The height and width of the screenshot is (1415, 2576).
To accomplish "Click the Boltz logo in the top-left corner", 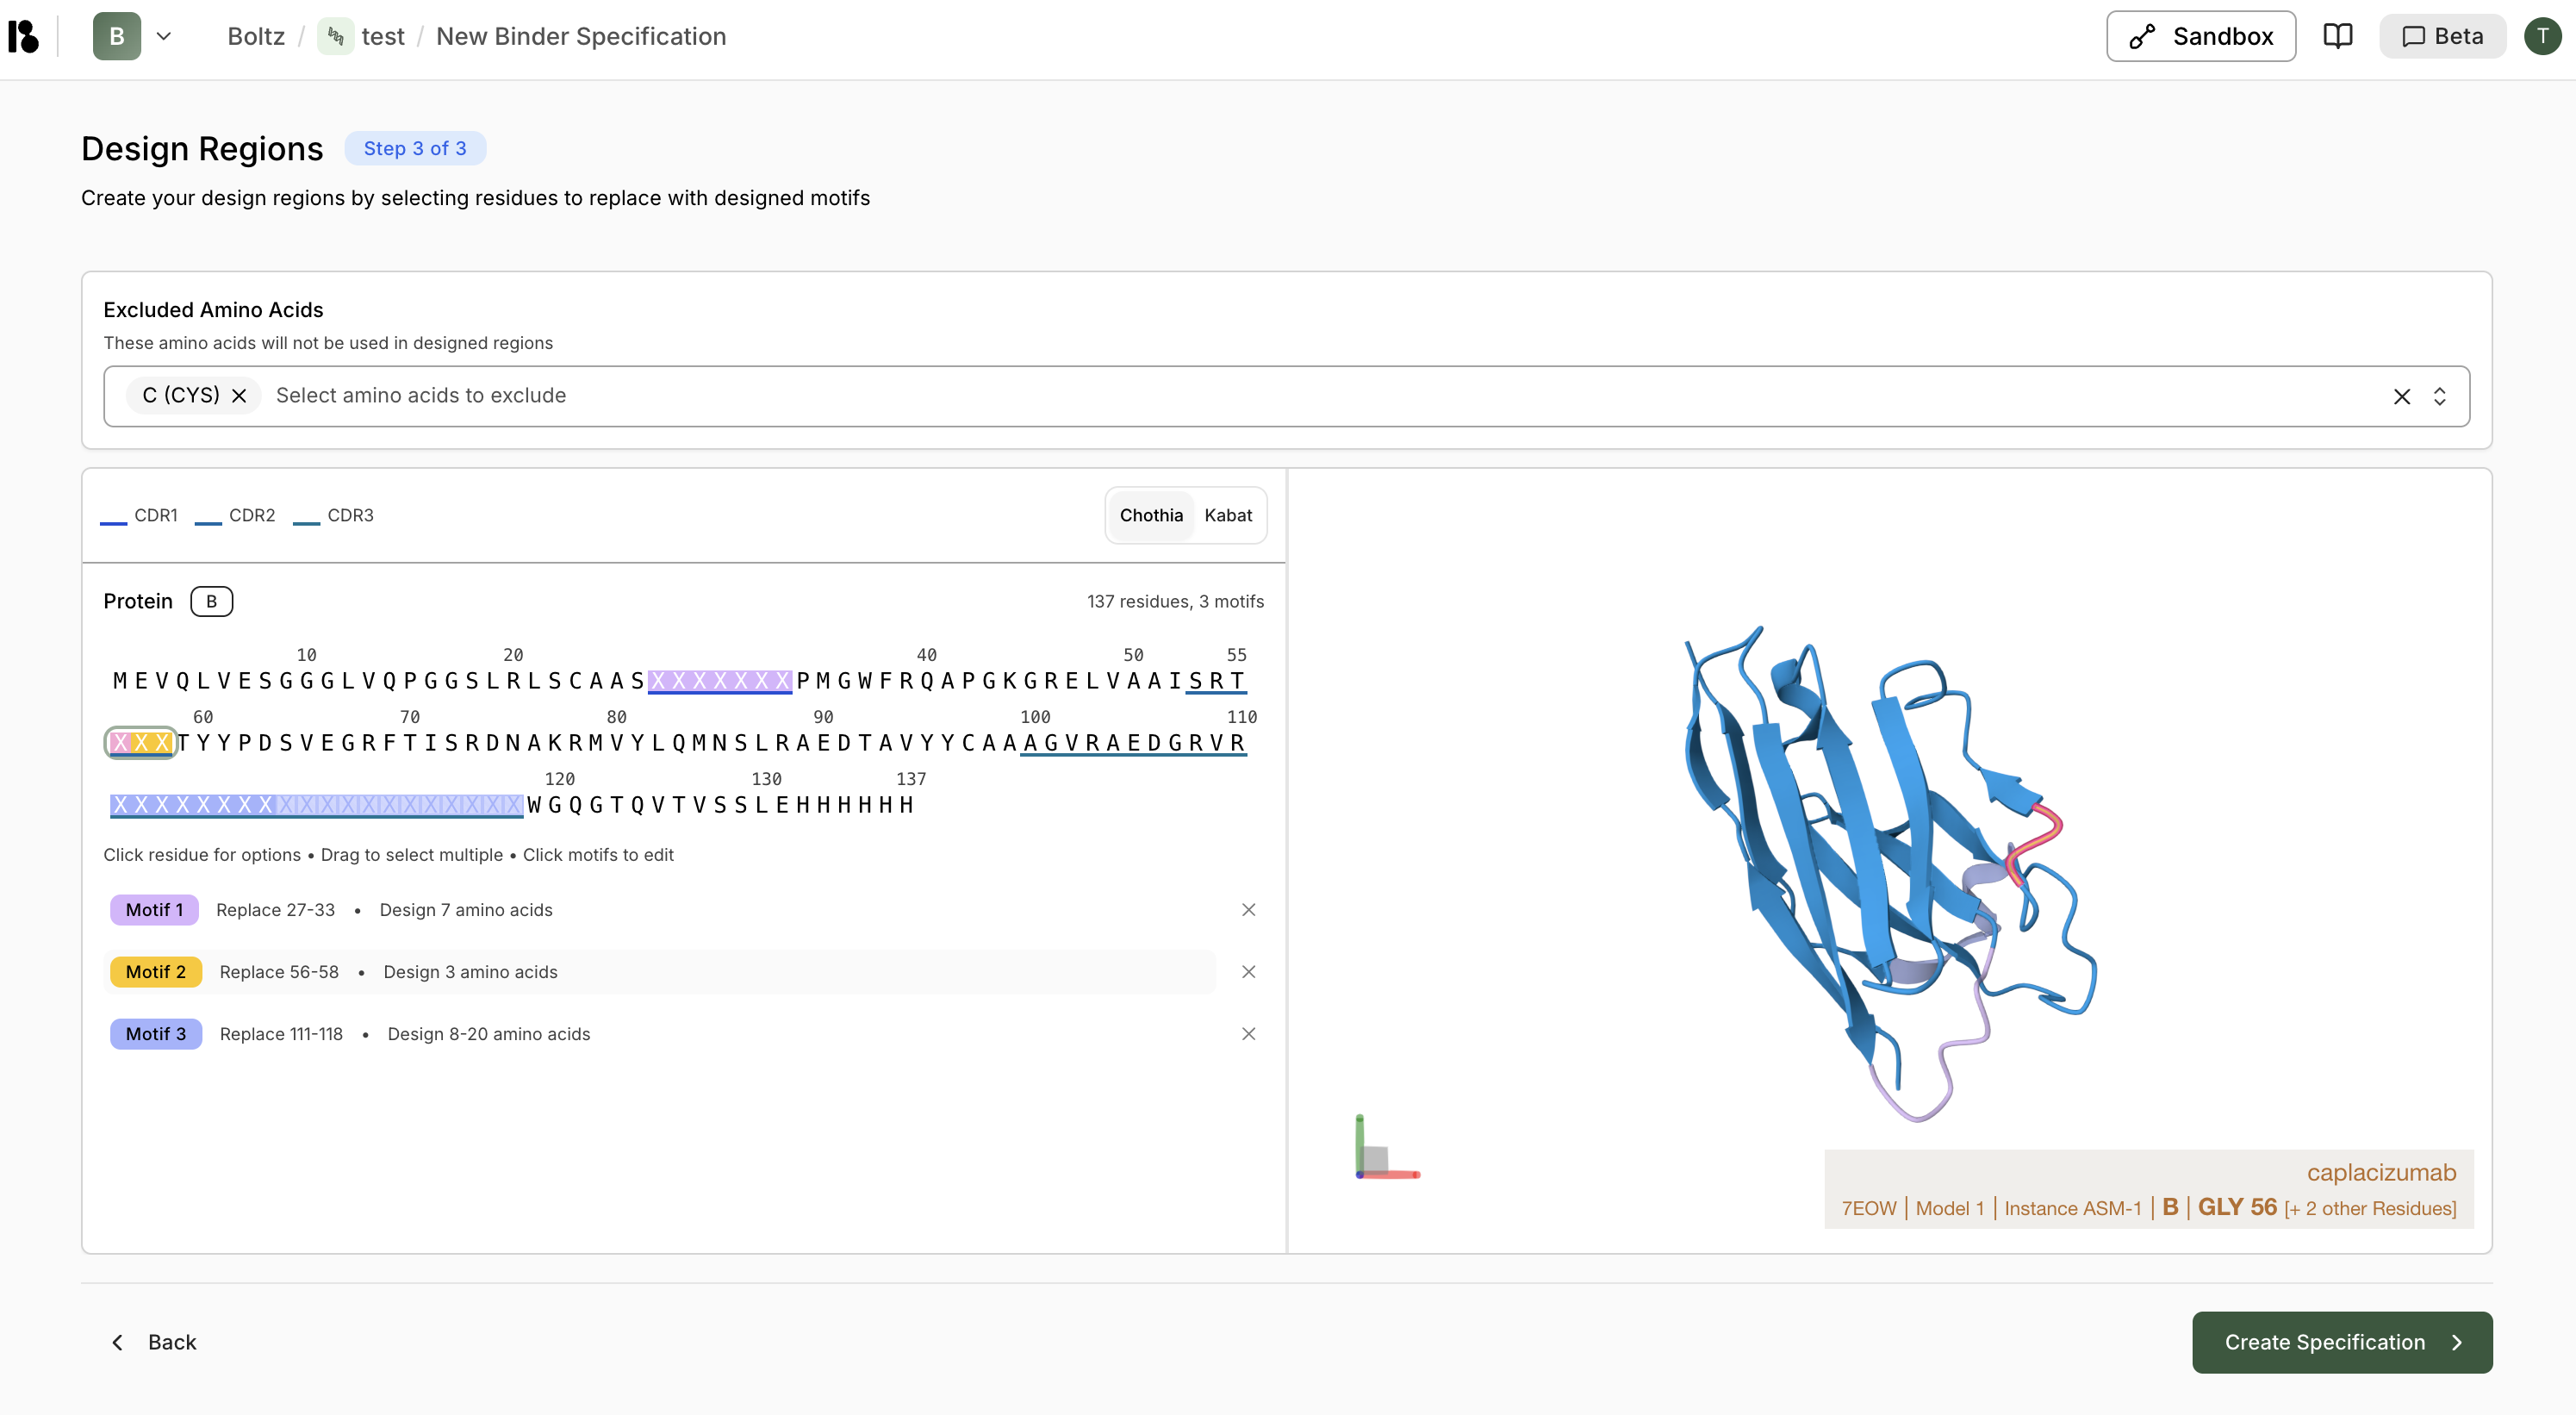I will pyautogui.click(x=24, y=35).
